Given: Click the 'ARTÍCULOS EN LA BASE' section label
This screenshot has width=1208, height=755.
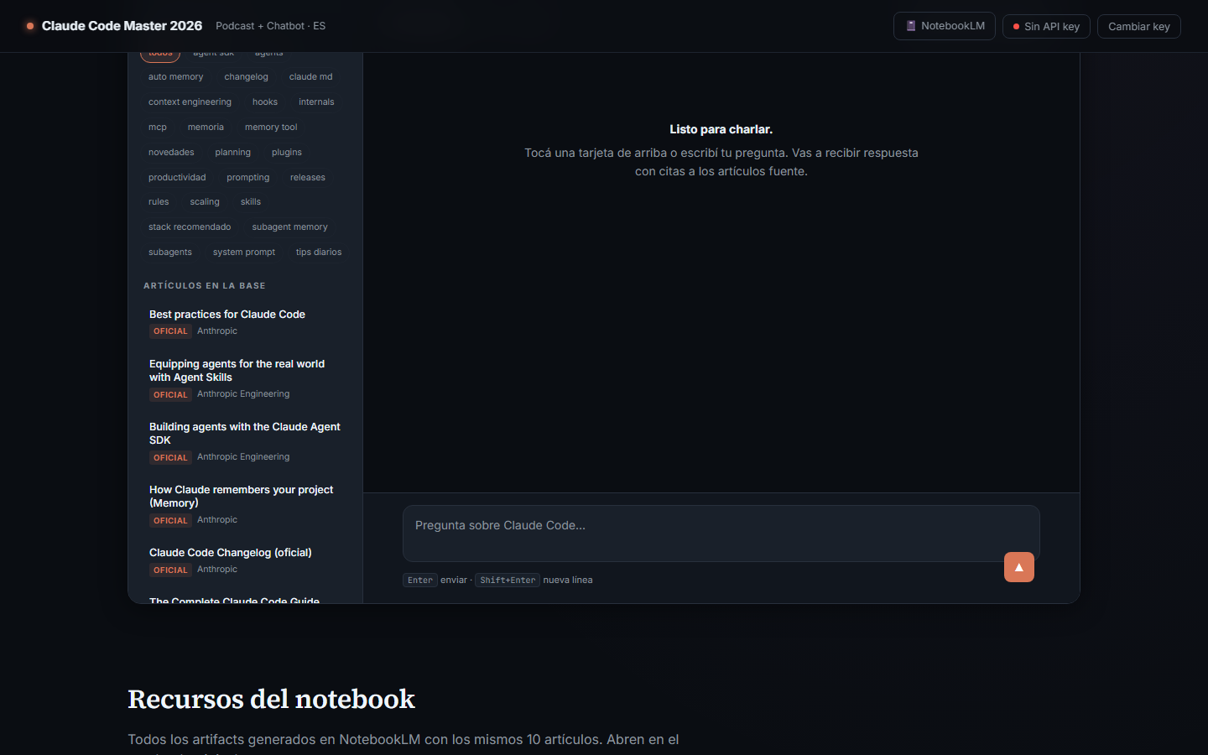Looking at the screenshot, I should (x=205, y=286).
